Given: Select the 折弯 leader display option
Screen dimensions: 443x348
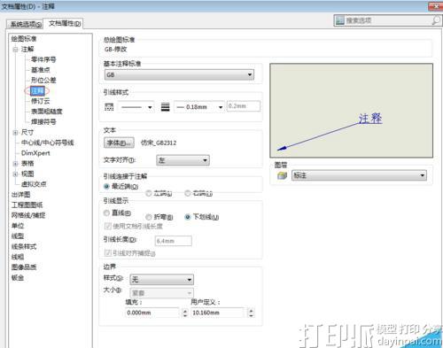Looking at the screenshot, I should pyautogui.click(x=149, y=217).
